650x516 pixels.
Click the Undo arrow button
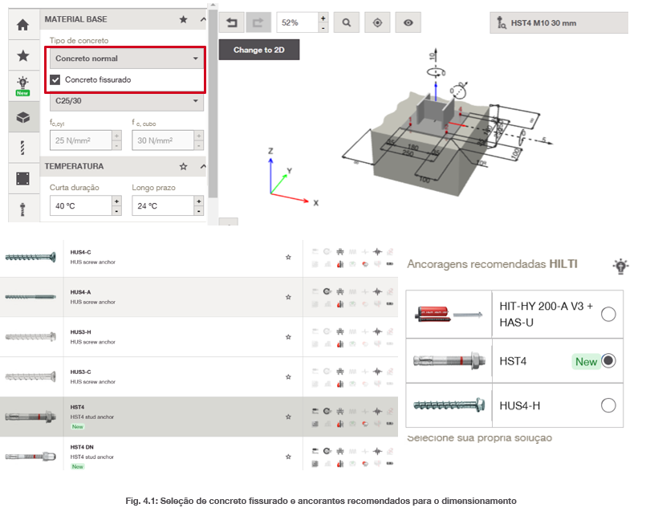coord(232,22)
